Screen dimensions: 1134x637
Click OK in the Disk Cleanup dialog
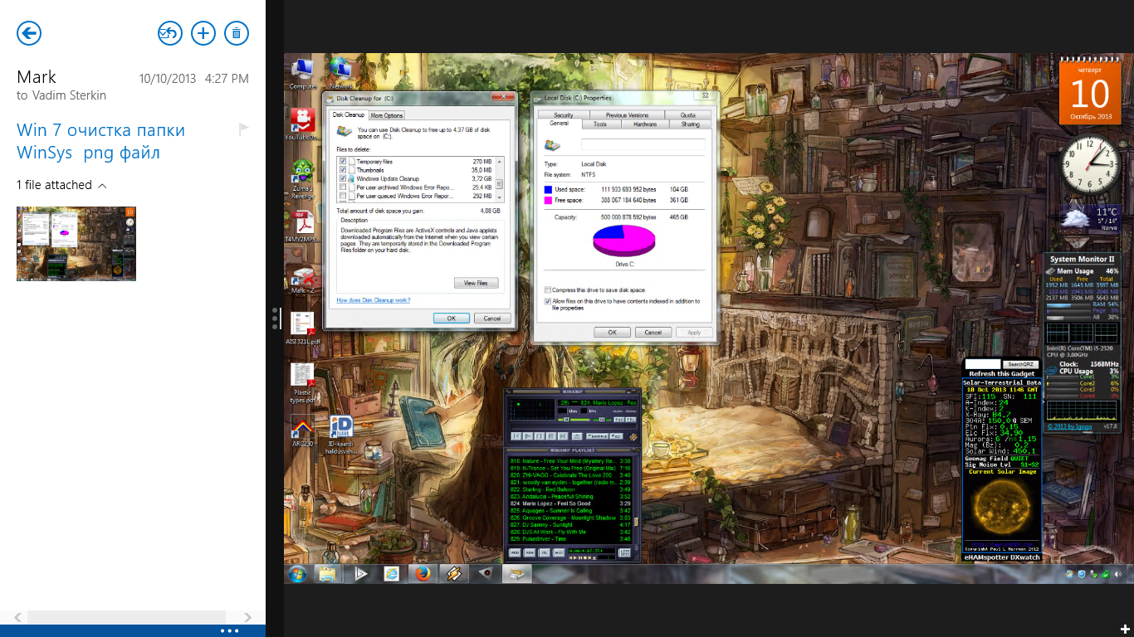click(452, 318)
